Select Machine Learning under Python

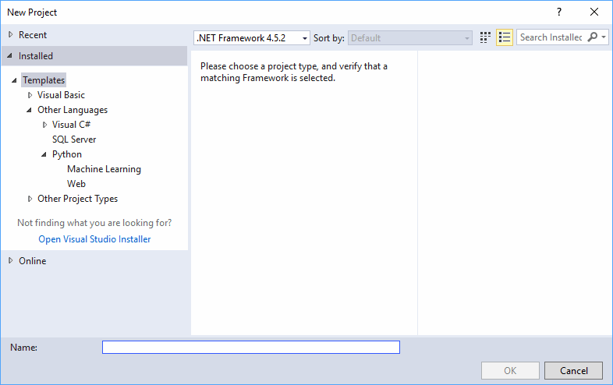click(104, 169)
